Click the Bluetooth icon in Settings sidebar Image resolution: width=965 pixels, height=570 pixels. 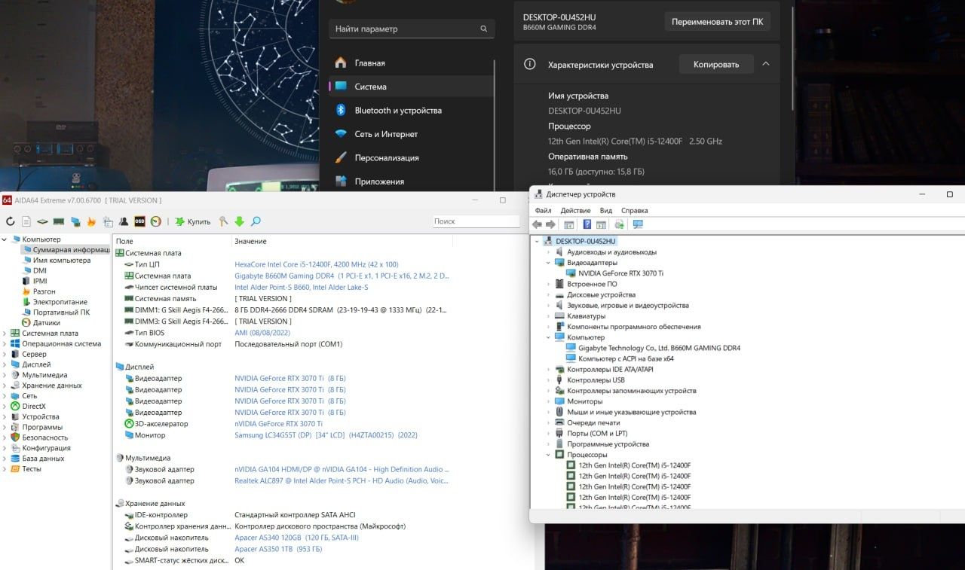341,110
